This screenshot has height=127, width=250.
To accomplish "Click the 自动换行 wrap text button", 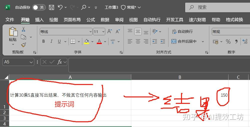I will [182, 32].
